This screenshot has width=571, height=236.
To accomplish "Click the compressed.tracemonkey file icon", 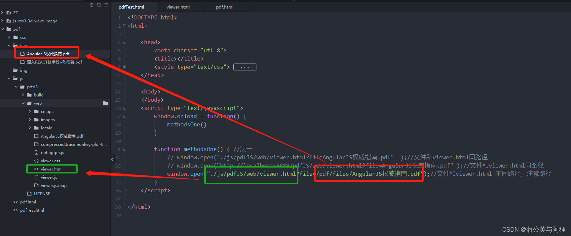I will (36, 144).
